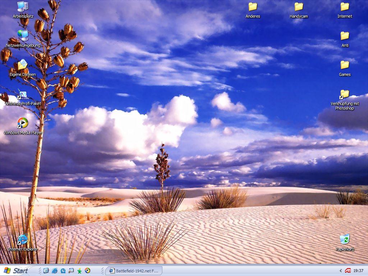The width and height of the screenshot is (368, 276).
Task: Select the Netzwerkumgebung desktop icon
Action: pos(23,39)
